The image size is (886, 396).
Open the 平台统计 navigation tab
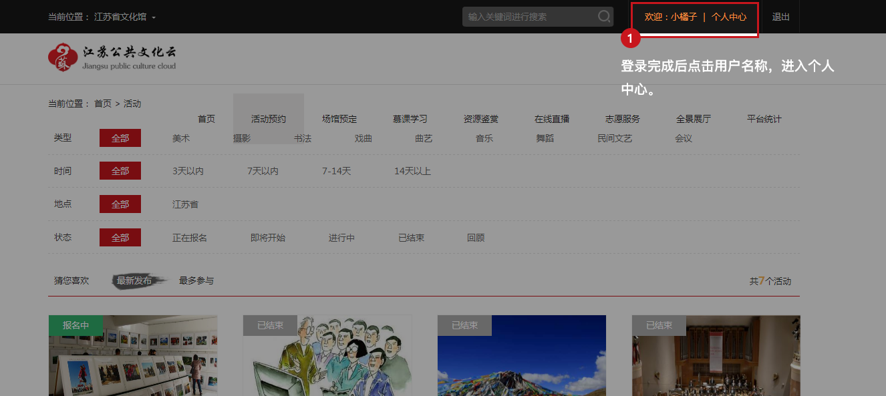pyautogui.click(x=764, y=119)
